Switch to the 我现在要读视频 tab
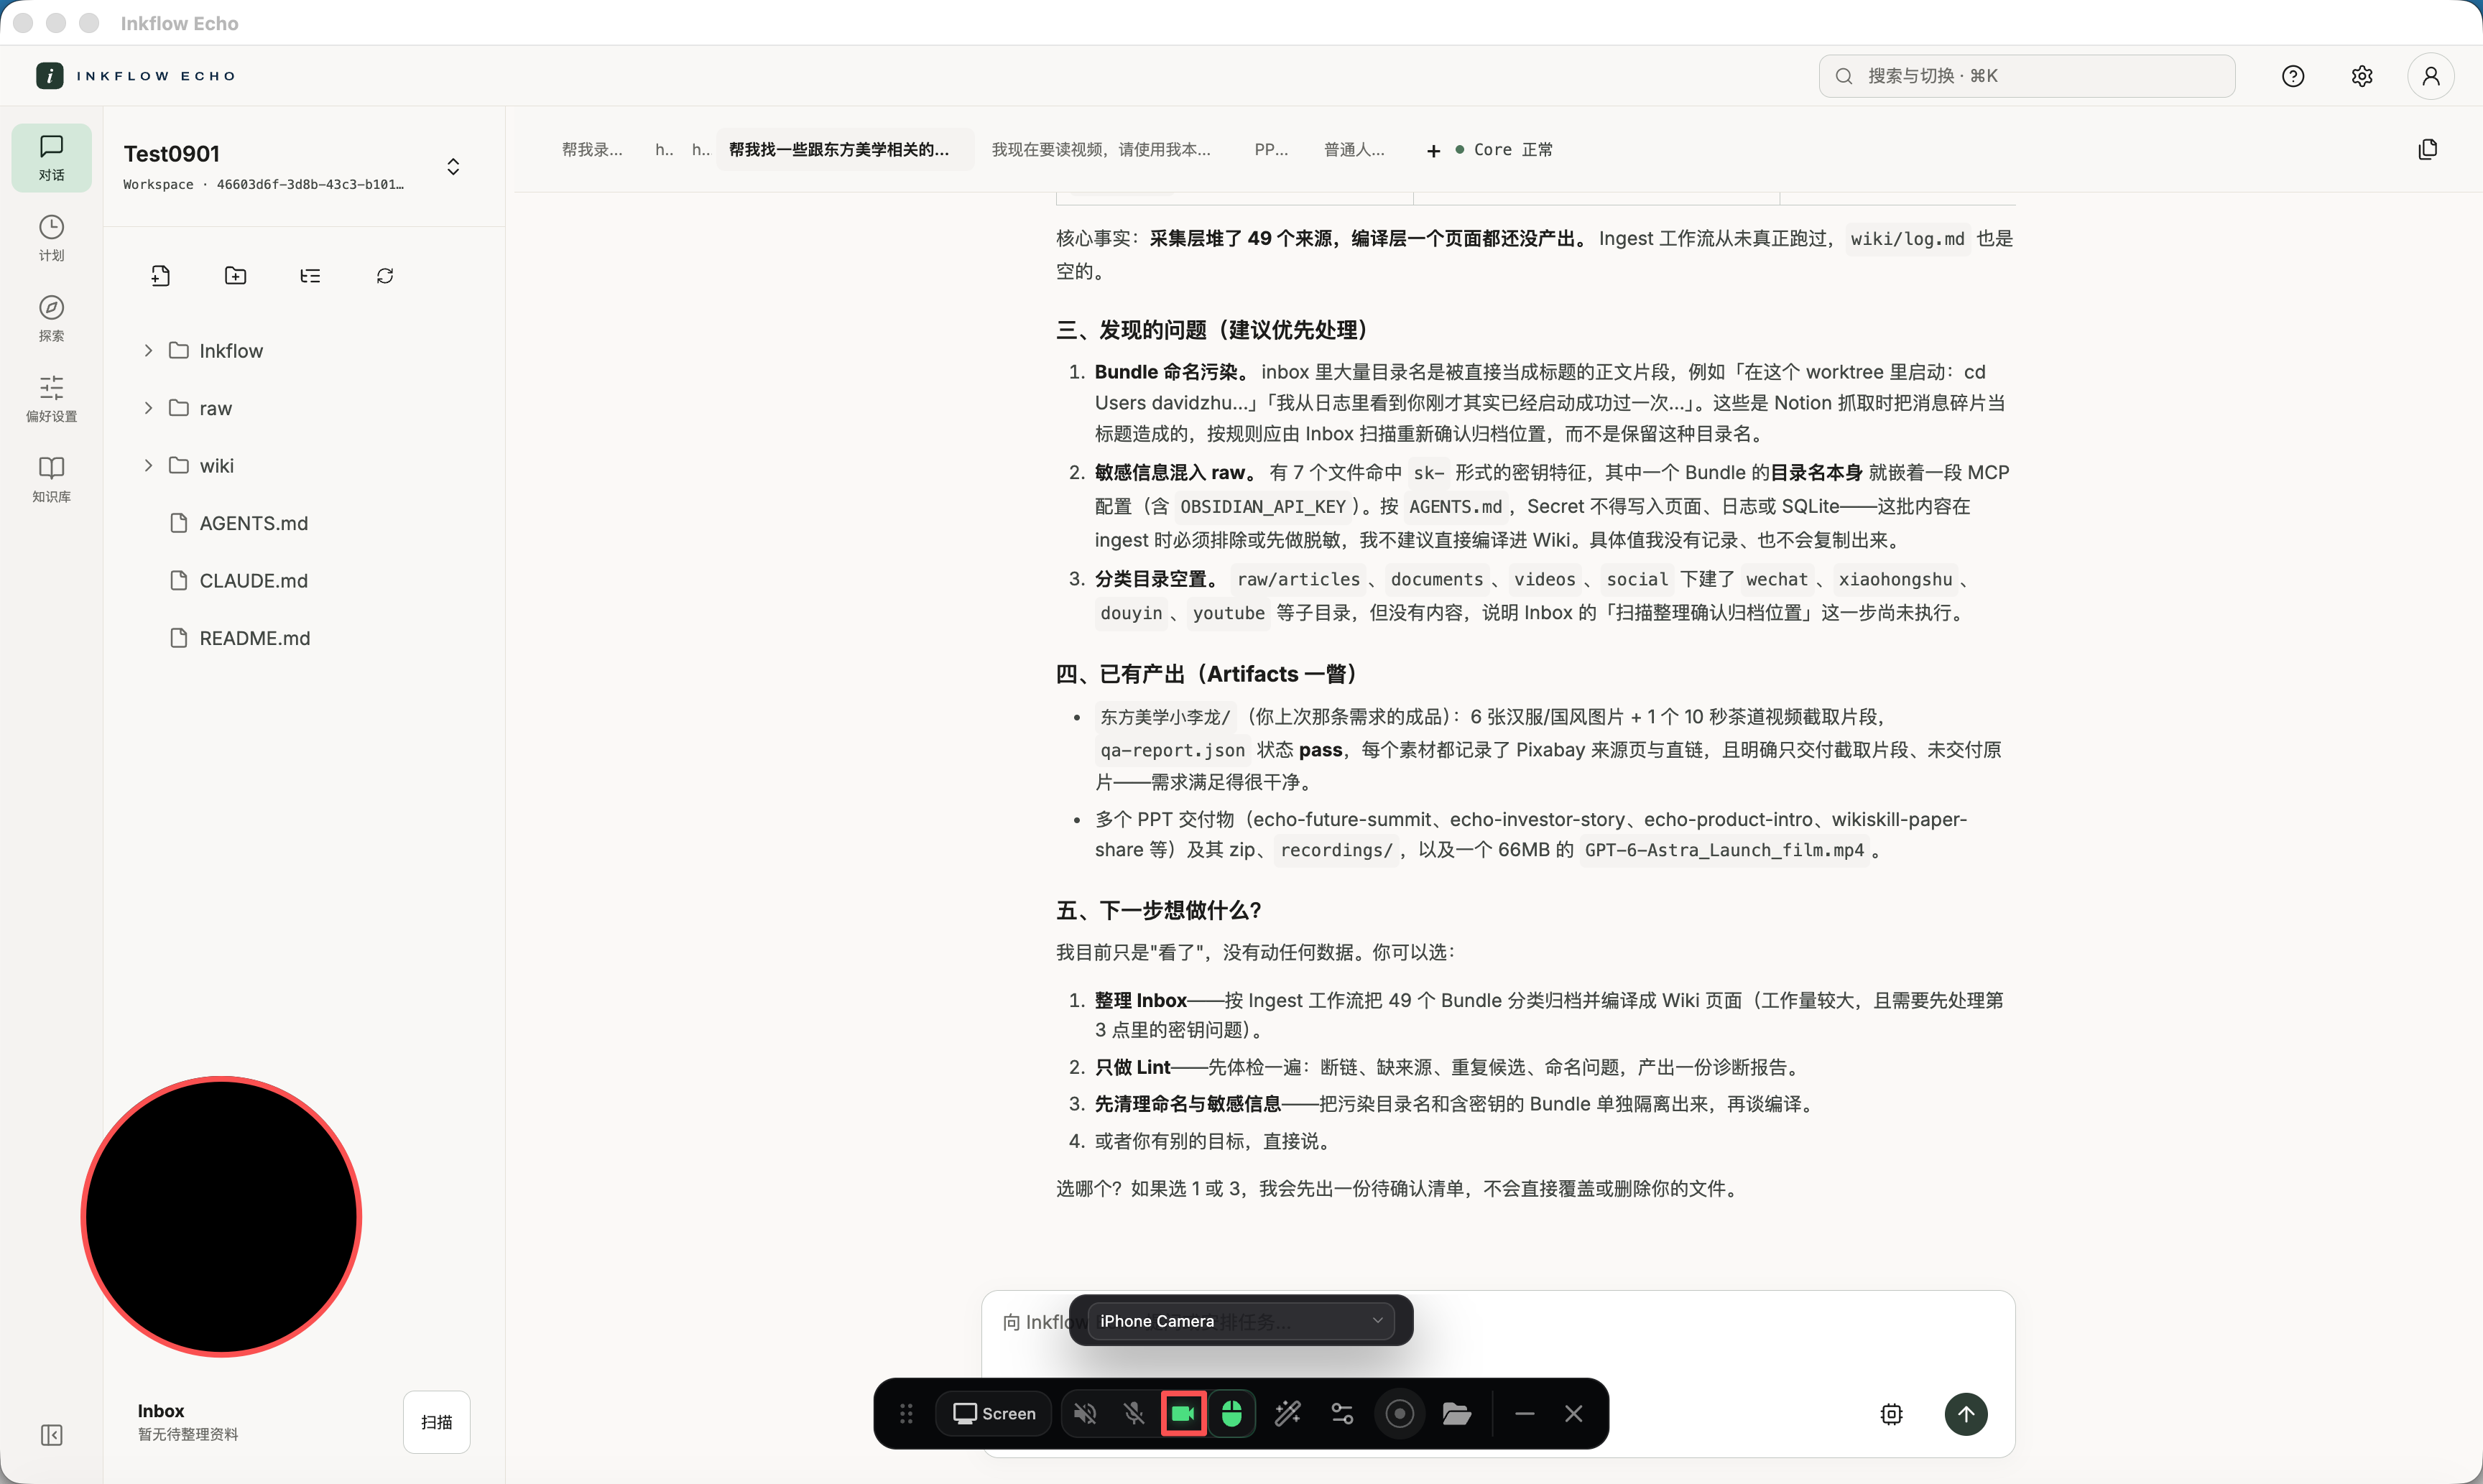Viewport: 2483px width, 1484px height. [x=1101, y=150]
